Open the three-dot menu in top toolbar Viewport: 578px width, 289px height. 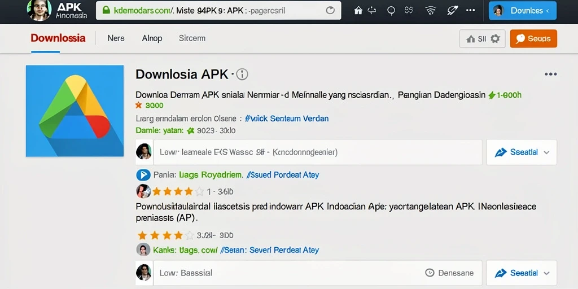470,10
